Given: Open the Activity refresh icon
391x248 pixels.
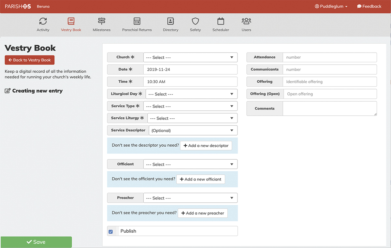Looking at the screenshot, I should 43,22.
